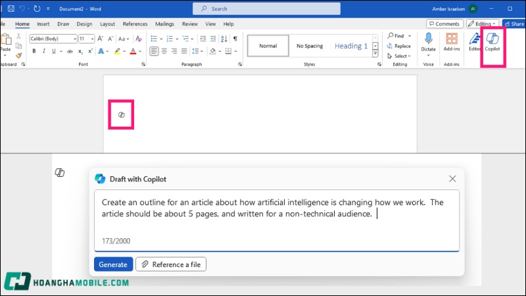Viewport: 526px width, 296px height.
Task: Open the Editing mode dropdown
Action: (x=482, y=24)
